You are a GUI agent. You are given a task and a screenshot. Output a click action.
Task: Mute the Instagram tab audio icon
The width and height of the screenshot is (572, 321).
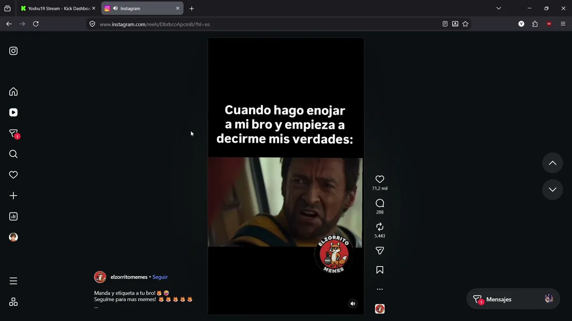115,8
